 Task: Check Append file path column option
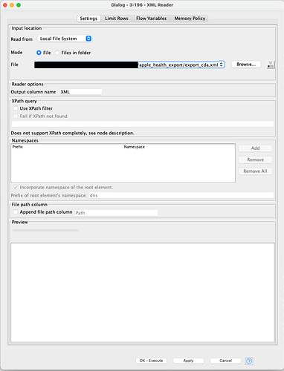click(16, 212)
